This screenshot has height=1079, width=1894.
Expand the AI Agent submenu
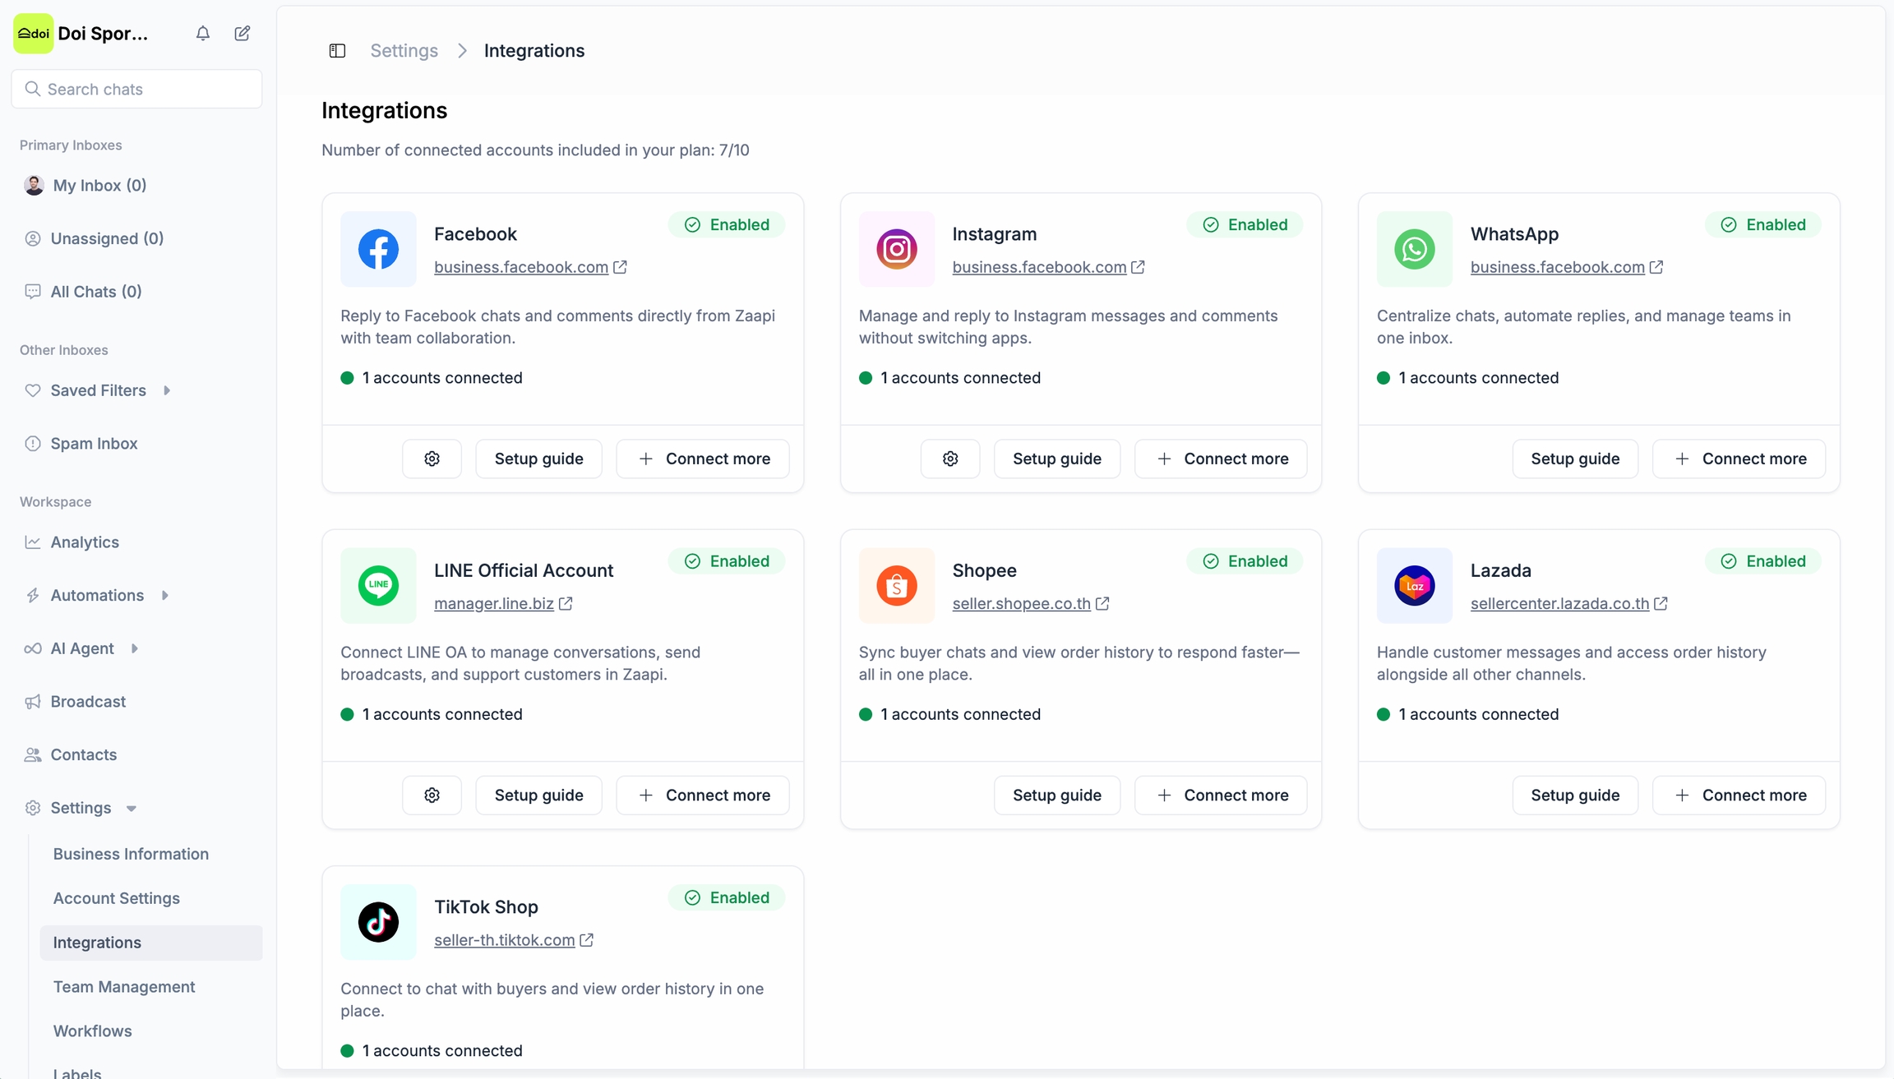pos(135,648)
